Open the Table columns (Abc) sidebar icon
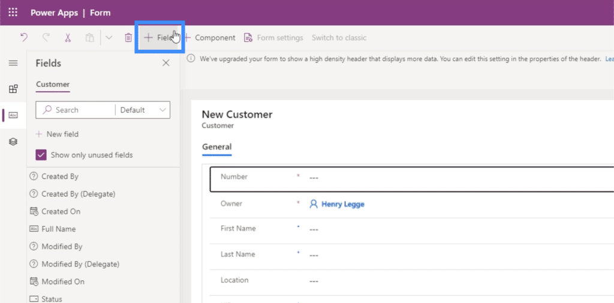Screen dimensions: 614x303 (x=13, y=115)
